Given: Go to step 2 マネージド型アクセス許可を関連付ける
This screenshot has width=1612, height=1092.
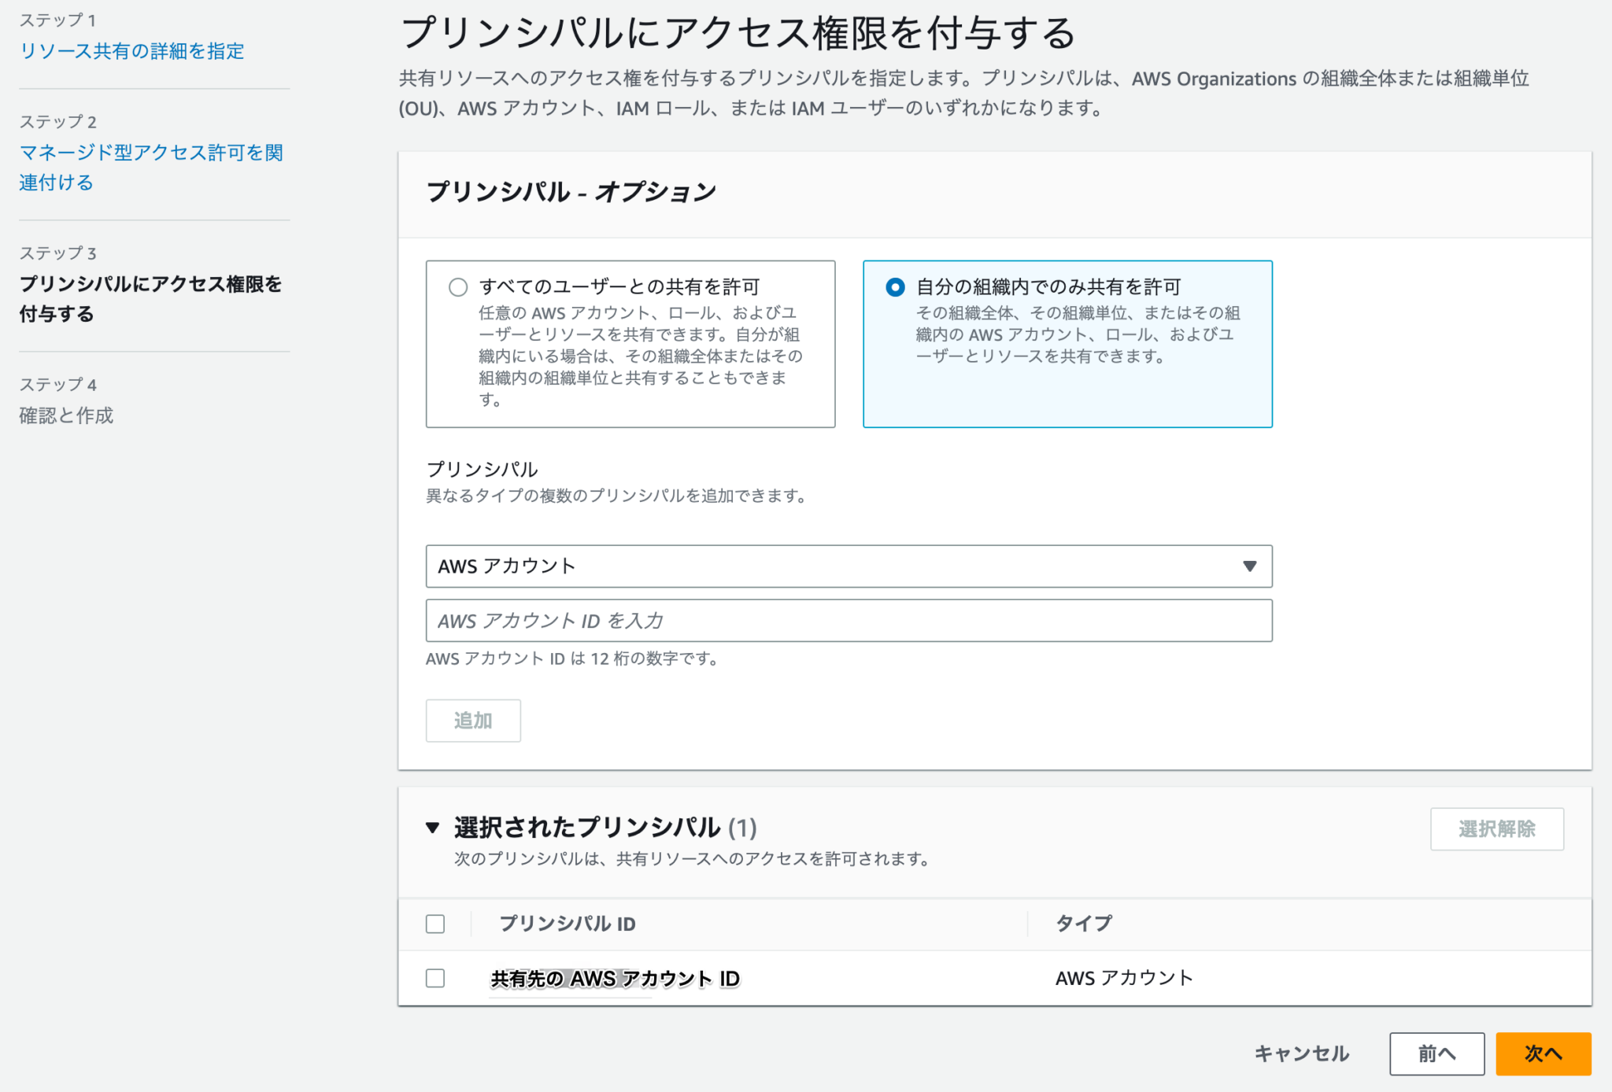Looking at the screenshot, I should coord(151,167).
